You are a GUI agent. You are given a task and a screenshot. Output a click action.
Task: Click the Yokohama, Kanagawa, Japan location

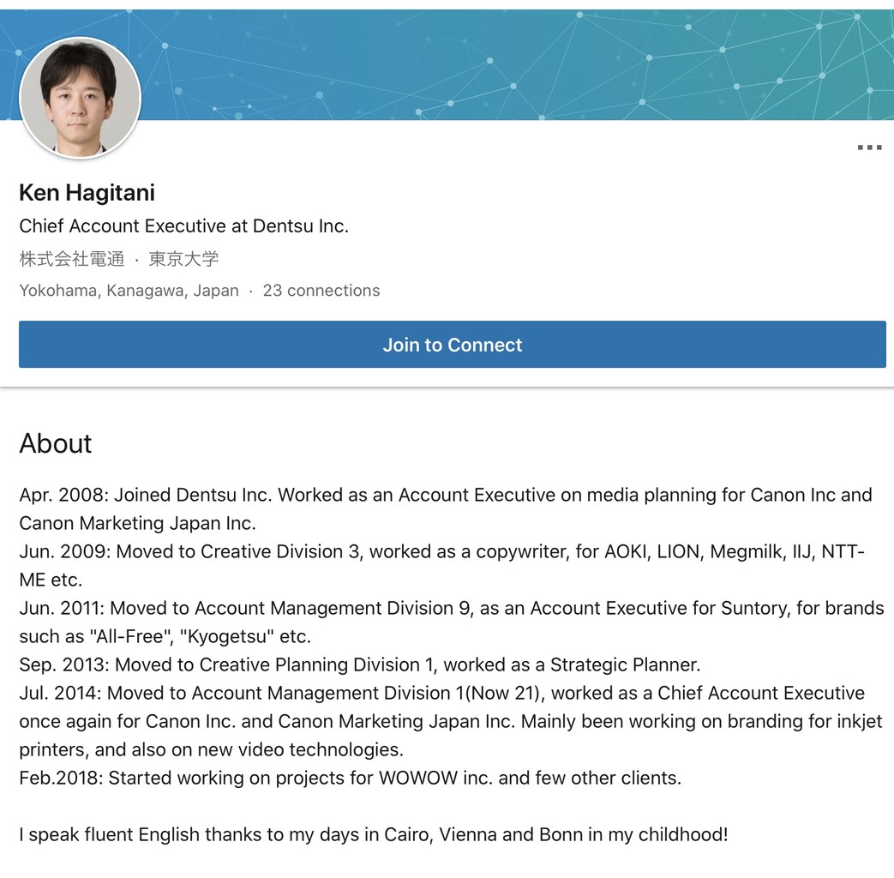129,291
